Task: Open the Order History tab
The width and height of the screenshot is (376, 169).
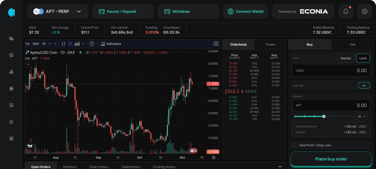Action: pos(98,167)
